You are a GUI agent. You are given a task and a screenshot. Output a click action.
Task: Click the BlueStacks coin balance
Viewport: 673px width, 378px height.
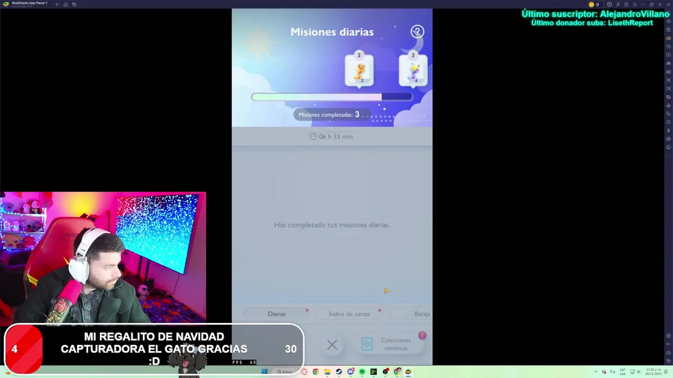tap(594, 4)
